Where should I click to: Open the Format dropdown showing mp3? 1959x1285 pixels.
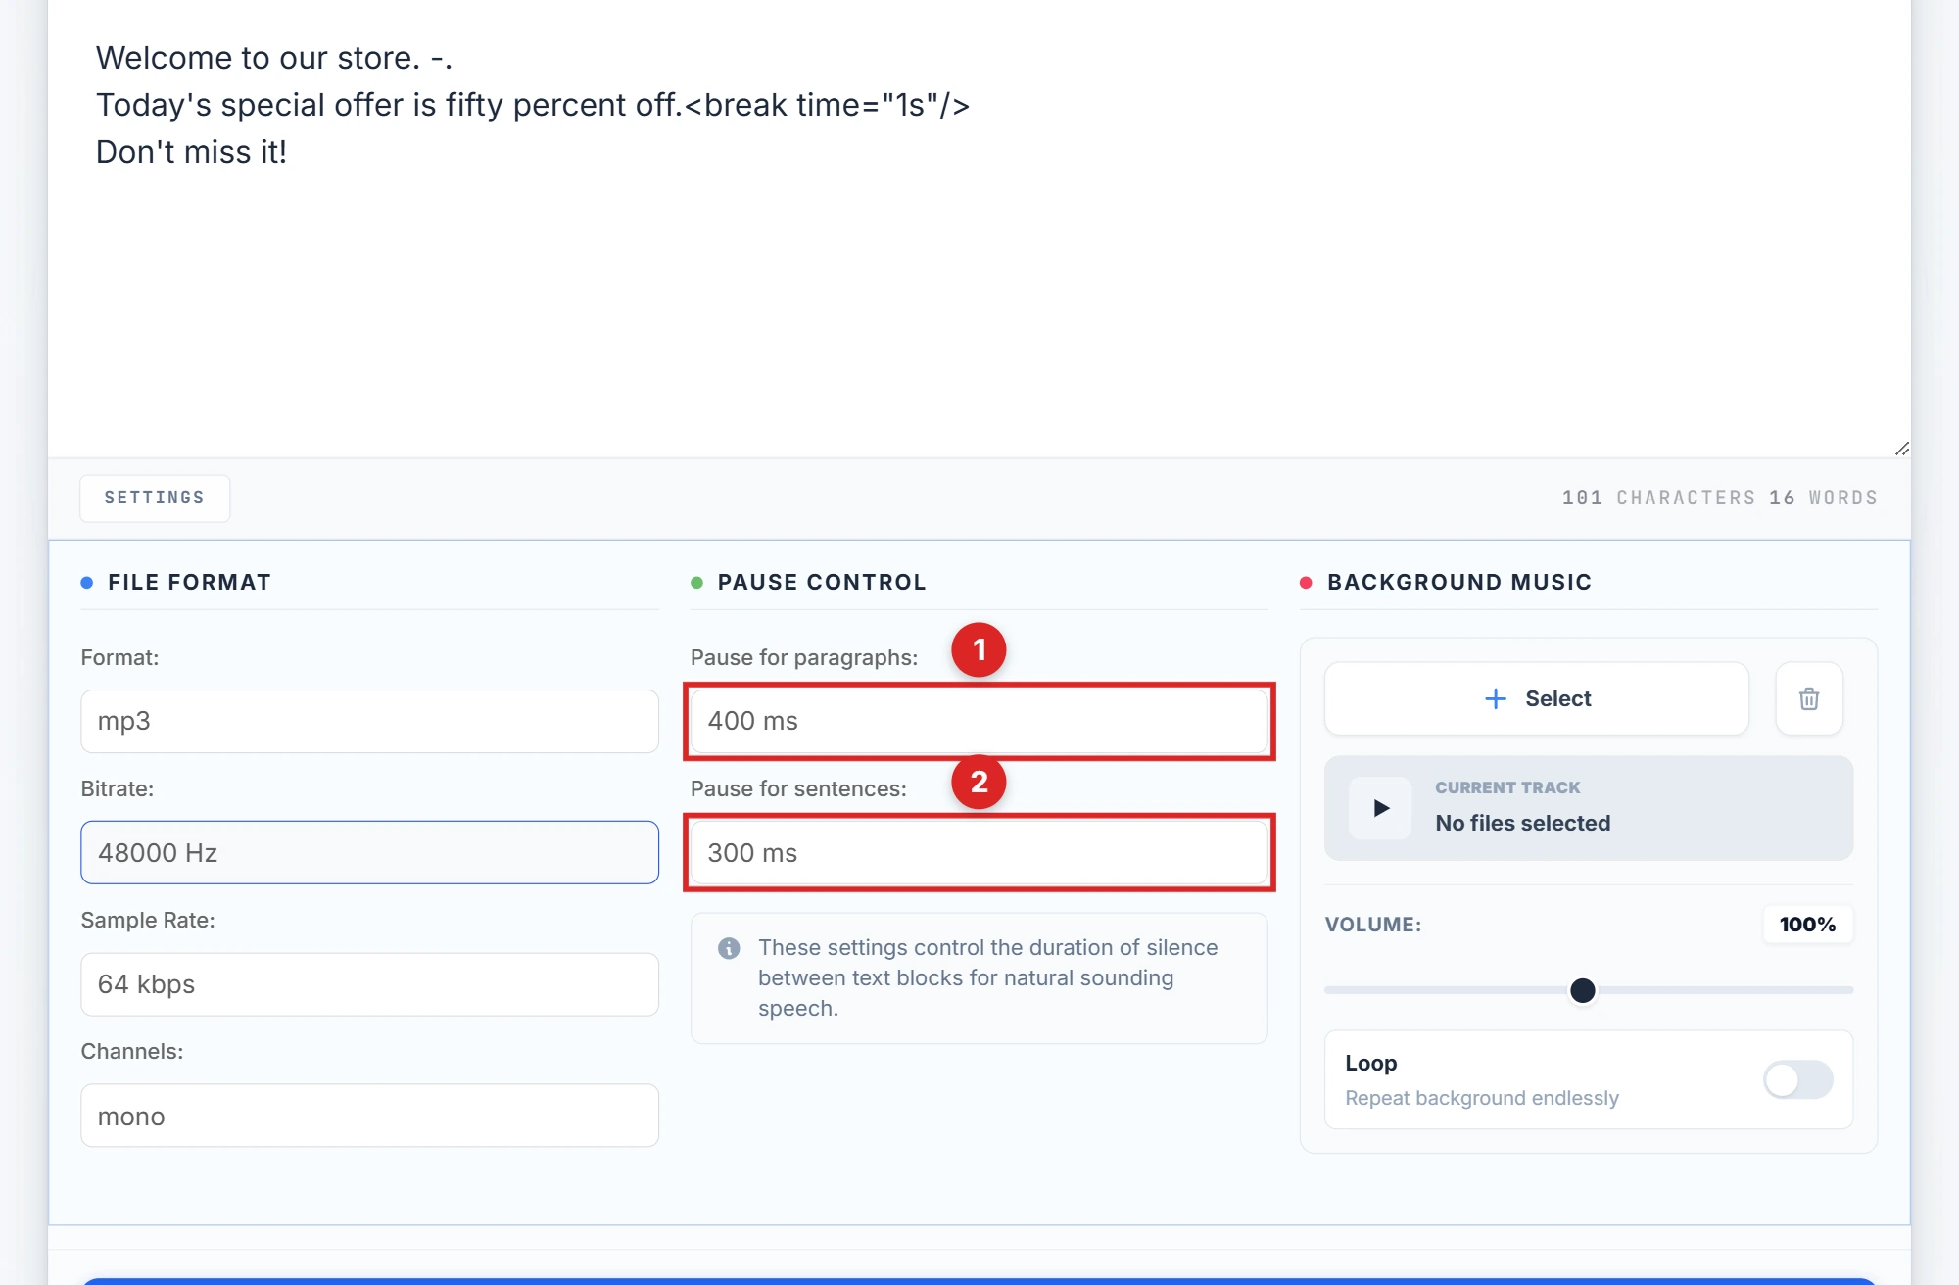pos(369,721)
